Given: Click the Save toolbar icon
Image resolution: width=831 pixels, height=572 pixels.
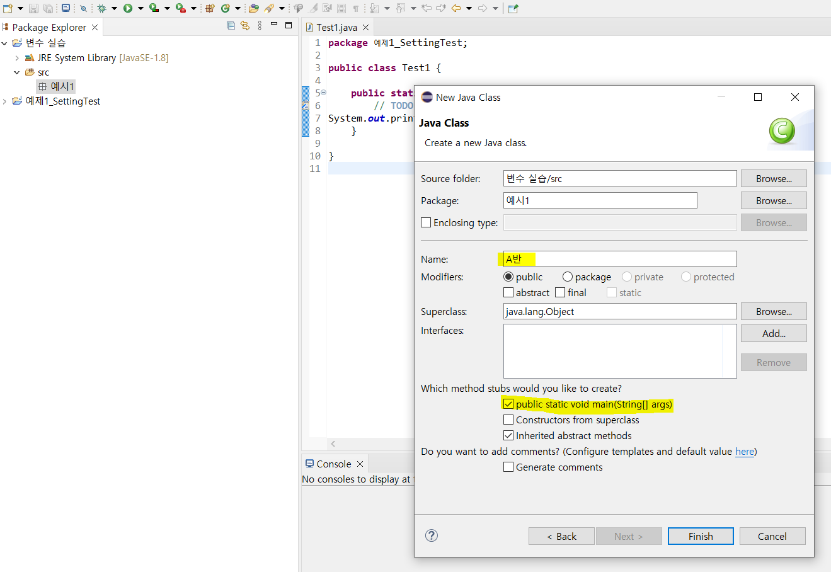Looking at the screenshot, I should [x=34, y=8].
